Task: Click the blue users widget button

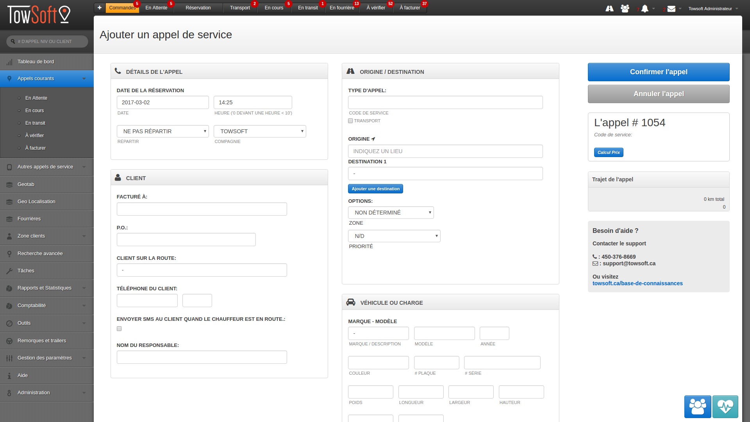Action: point(698,407)
